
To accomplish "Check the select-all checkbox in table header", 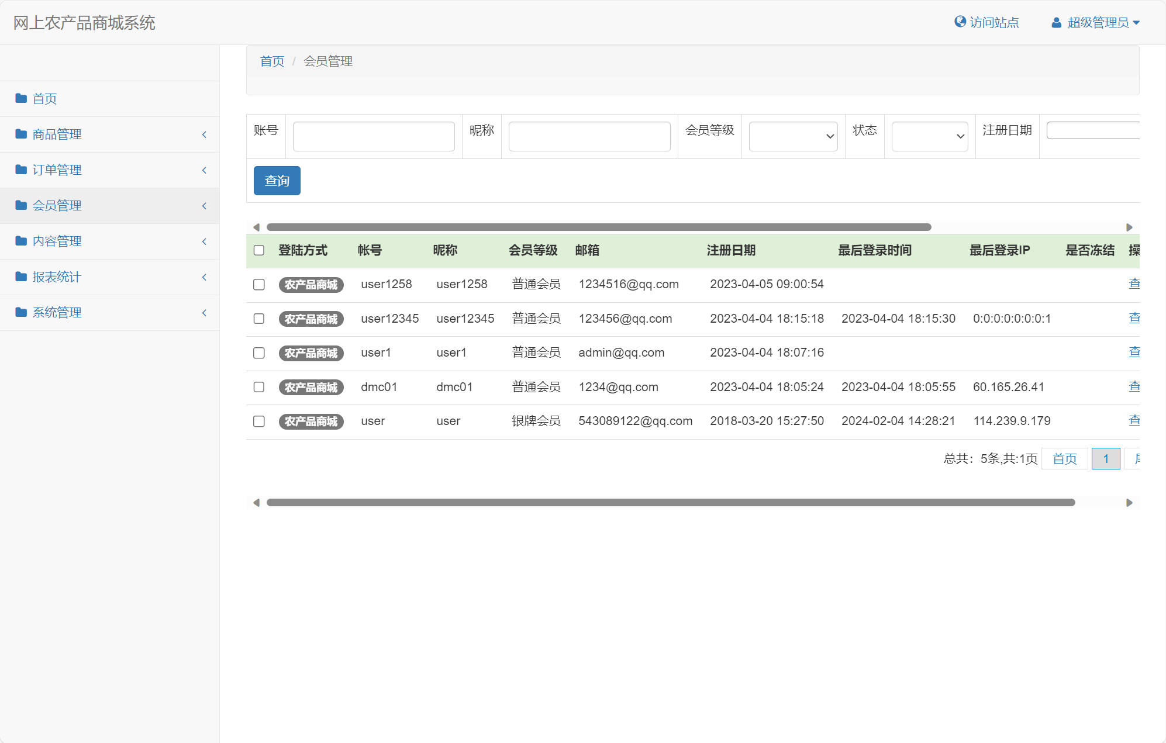I will coord(259,250).
